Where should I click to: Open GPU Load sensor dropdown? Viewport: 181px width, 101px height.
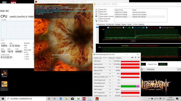(x=110, y=74)
